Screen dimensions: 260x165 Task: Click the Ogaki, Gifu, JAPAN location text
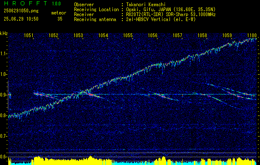tap(171, 9)
